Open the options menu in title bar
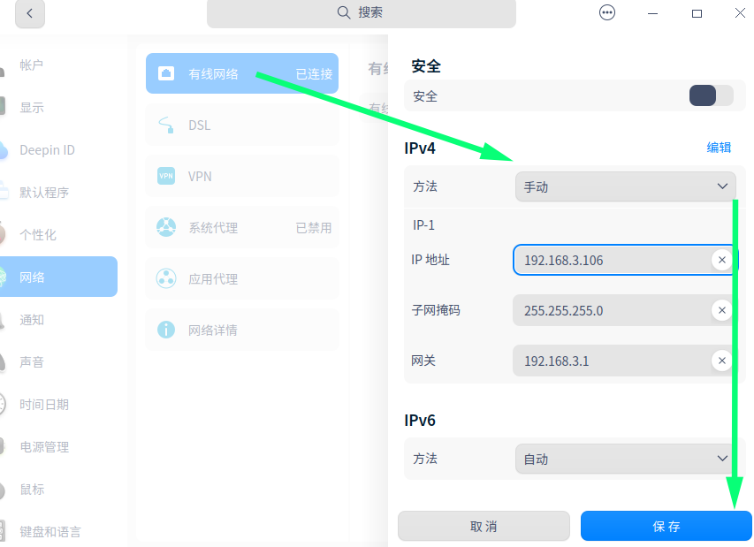 (607, 12)
